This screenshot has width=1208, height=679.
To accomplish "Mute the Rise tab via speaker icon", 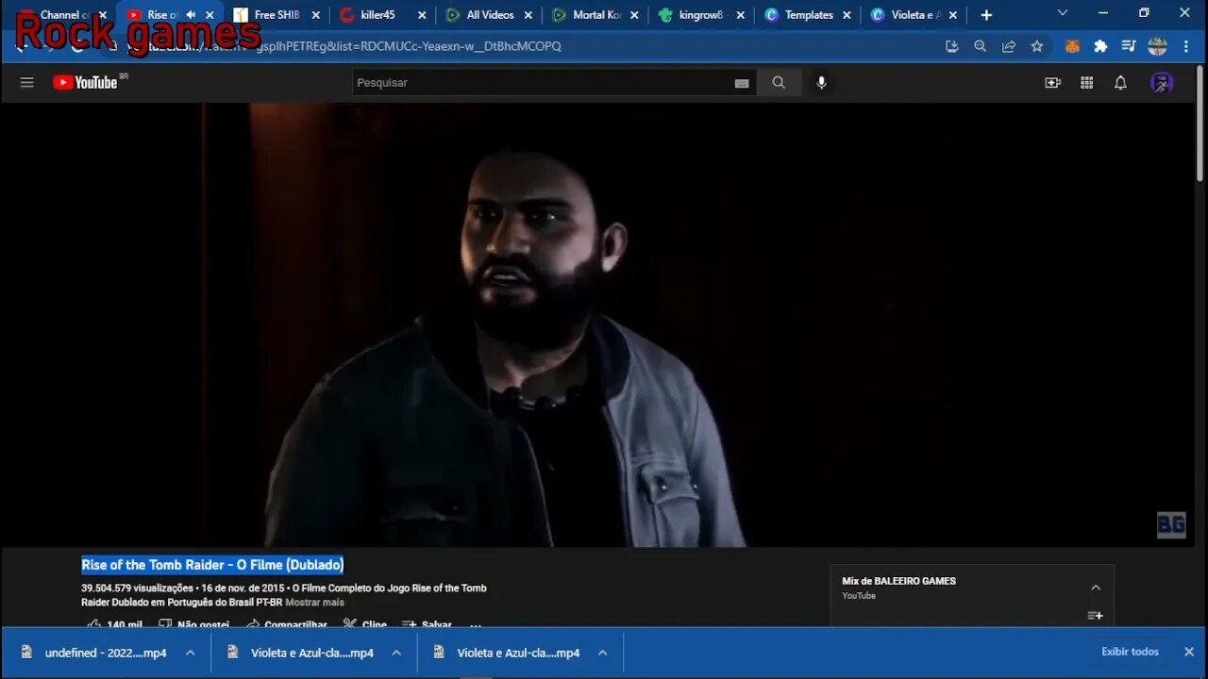I will [x=191, y=15].
